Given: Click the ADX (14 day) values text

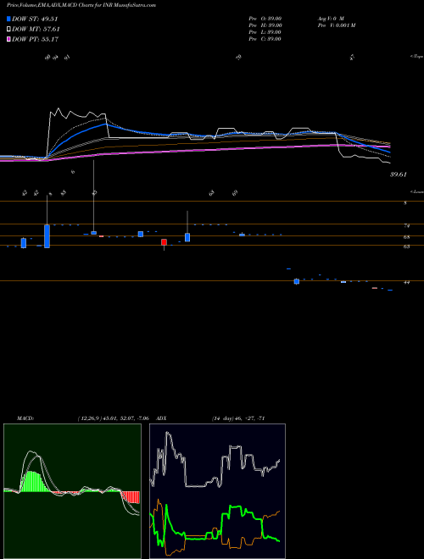Looking at the screenshot, I should (238, 418).
